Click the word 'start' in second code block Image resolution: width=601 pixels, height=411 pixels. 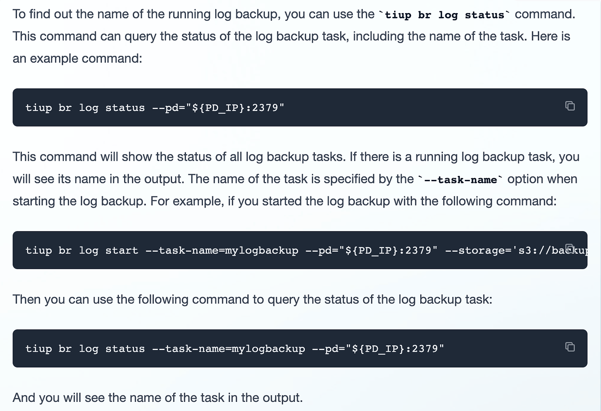tap(122, 251)
